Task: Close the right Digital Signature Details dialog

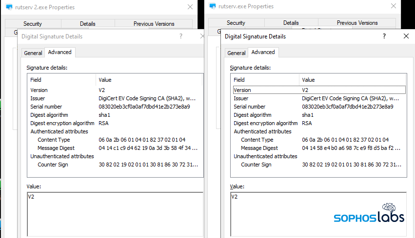Action: [x=406, y=36]
